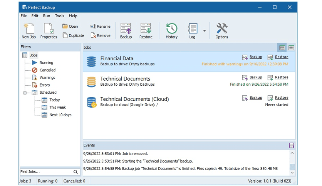Click the 'Job is removed' event line
Screen dimensions: 322x186
pos(116,154)
